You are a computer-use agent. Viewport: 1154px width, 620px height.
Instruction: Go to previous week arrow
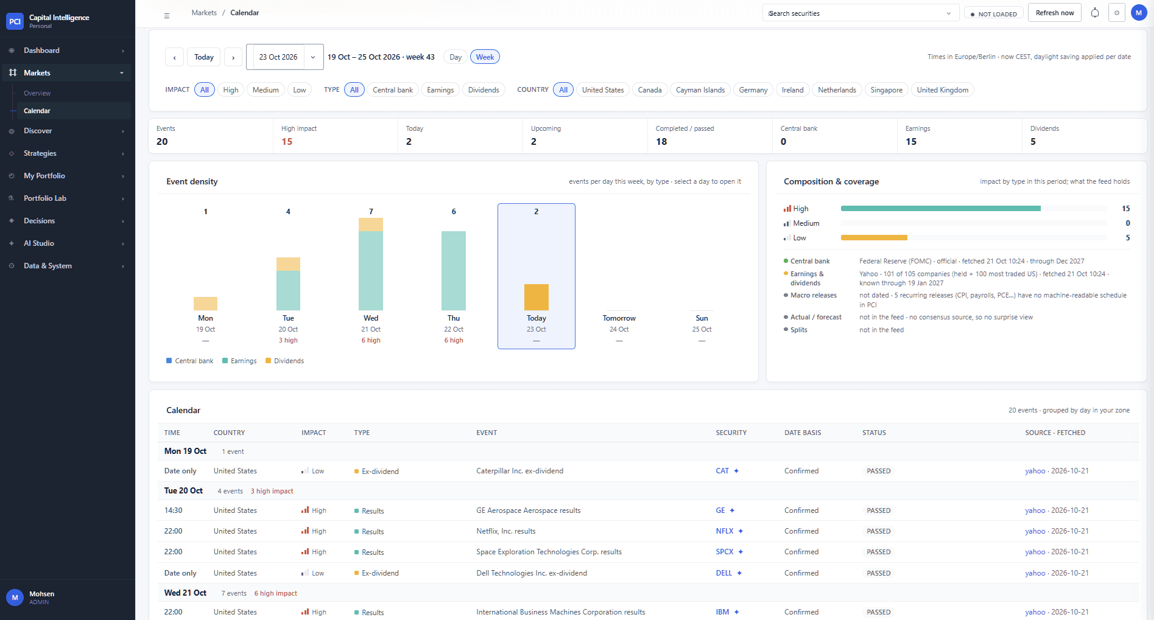[x=174, y=57]
